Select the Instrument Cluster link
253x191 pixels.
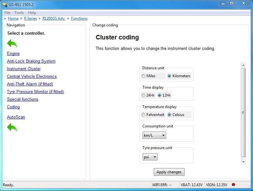(x=24, y=69)
